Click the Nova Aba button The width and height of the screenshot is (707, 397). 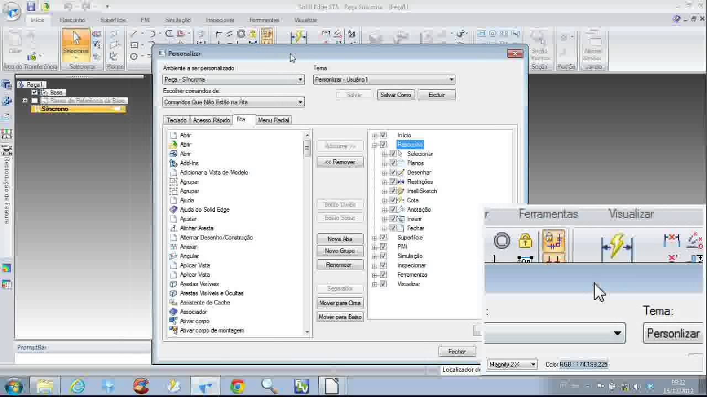(x=340, y=239)
